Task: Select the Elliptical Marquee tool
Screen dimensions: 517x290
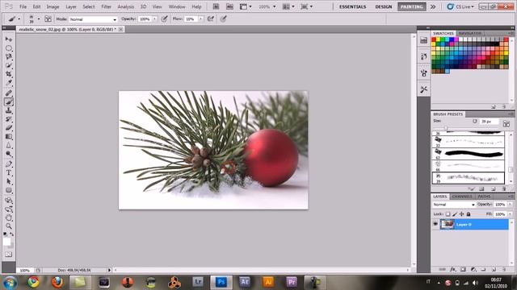Action: click(x=9, y=48)
